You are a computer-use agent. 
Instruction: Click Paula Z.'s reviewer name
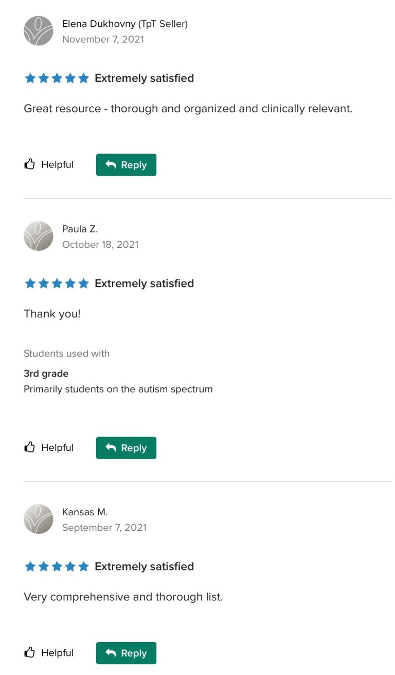click(x=81, y=229)
